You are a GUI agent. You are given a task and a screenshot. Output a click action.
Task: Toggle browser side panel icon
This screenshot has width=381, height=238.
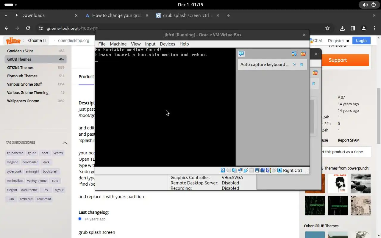[353, 28]
